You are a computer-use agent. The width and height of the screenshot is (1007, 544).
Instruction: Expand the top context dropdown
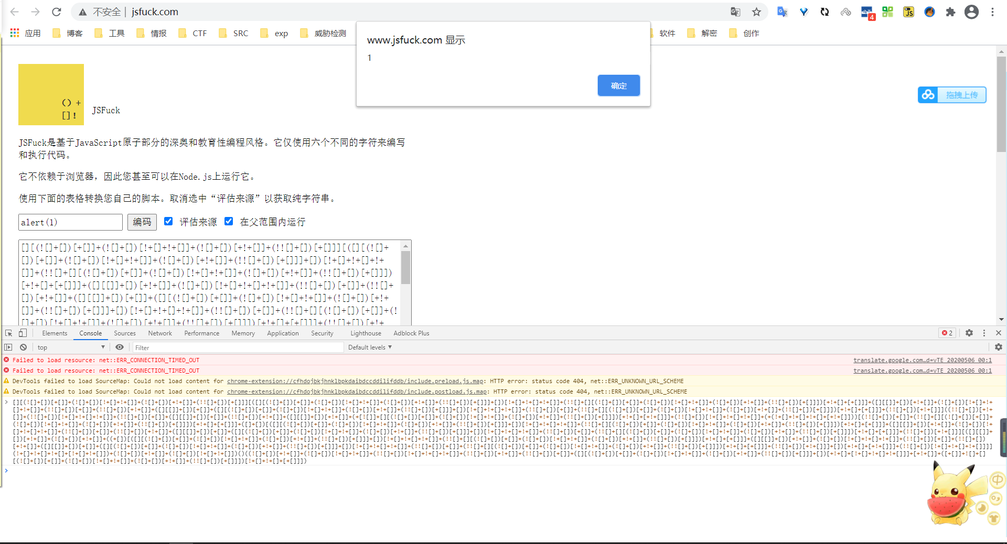[x=71, y=347]
